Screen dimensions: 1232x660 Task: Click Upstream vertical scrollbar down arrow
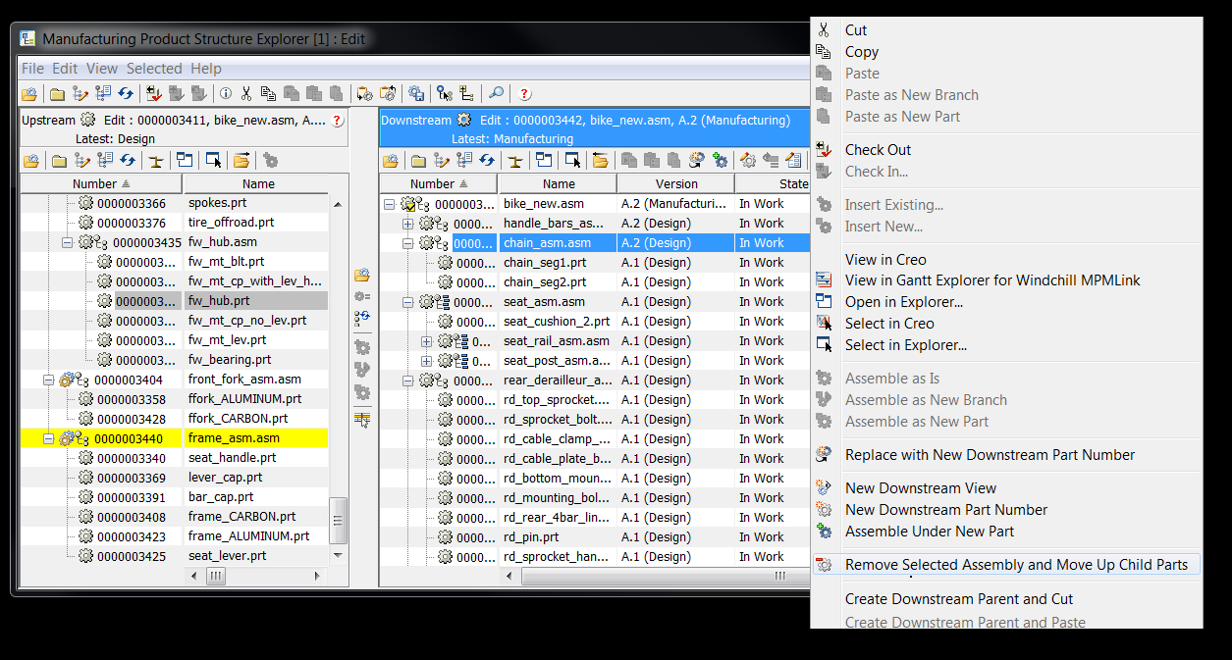(338, 555)
